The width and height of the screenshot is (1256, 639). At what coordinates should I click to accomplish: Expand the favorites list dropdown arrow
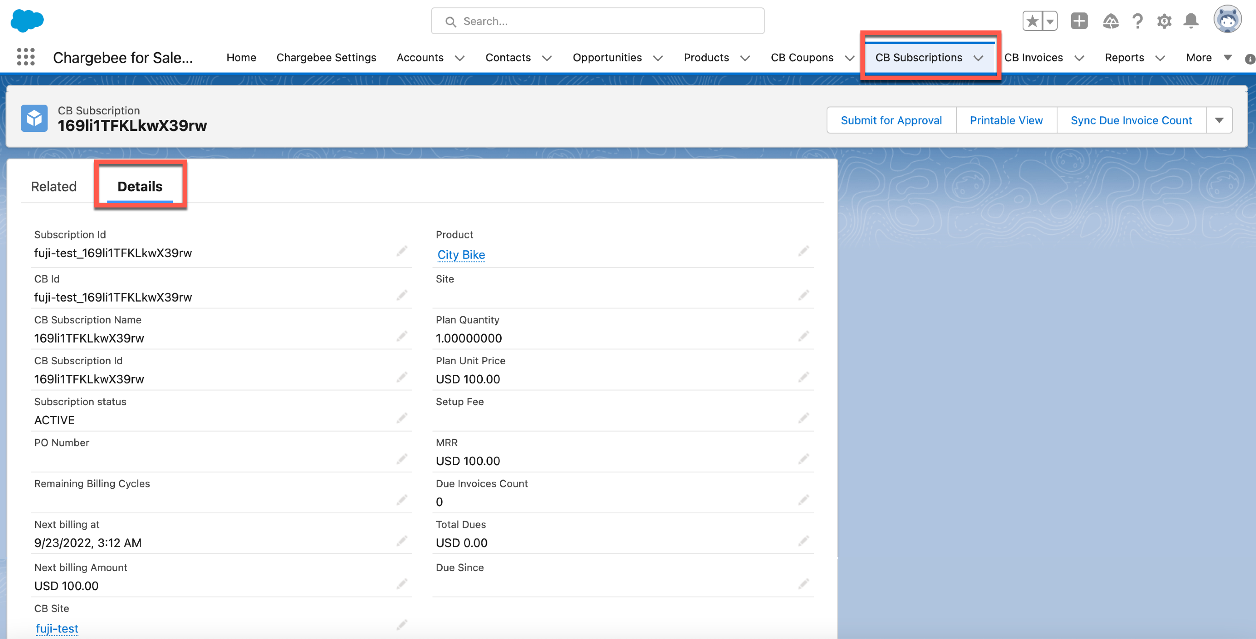pos(1050,21)
